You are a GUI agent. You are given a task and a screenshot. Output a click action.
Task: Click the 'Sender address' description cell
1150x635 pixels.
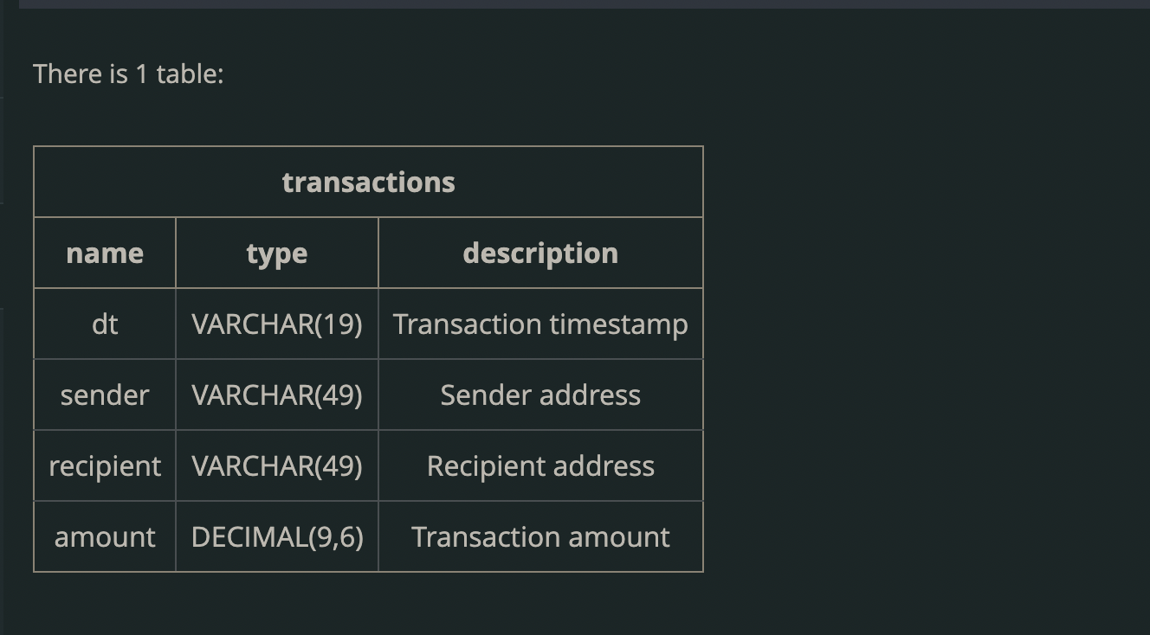(540, 395)
